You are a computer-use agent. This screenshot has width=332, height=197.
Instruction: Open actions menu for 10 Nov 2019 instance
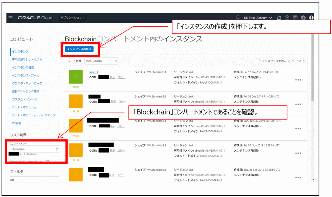[x=298, y=129]
